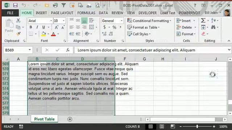Viewport: 232px width, 130px height.
Task: Switch to Normal view in the status bar
Action: [151, 126]
